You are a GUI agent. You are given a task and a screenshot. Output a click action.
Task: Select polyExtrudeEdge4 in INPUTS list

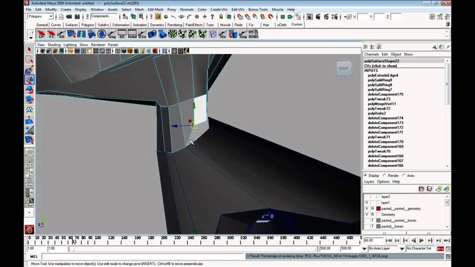pyautogui.click(x=383, y=76)
